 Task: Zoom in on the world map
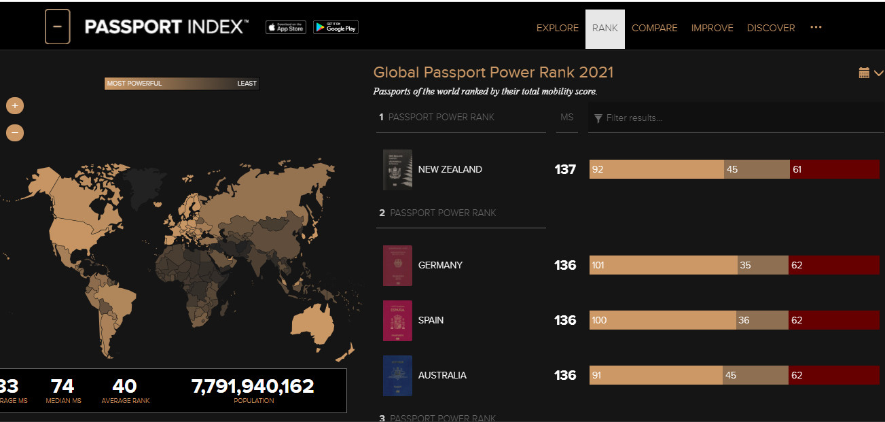pyautogui.click(x=15, y=106)
